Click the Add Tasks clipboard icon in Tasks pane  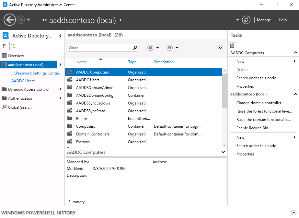(x=232, y=45)
